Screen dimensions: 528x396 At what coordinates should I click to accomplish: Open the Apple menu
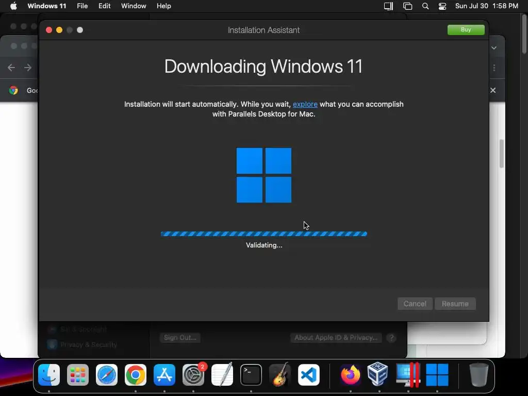13,6
